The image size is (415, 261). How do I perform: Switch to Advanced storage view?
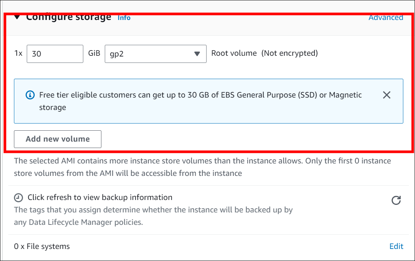click(x=386, y=18)
